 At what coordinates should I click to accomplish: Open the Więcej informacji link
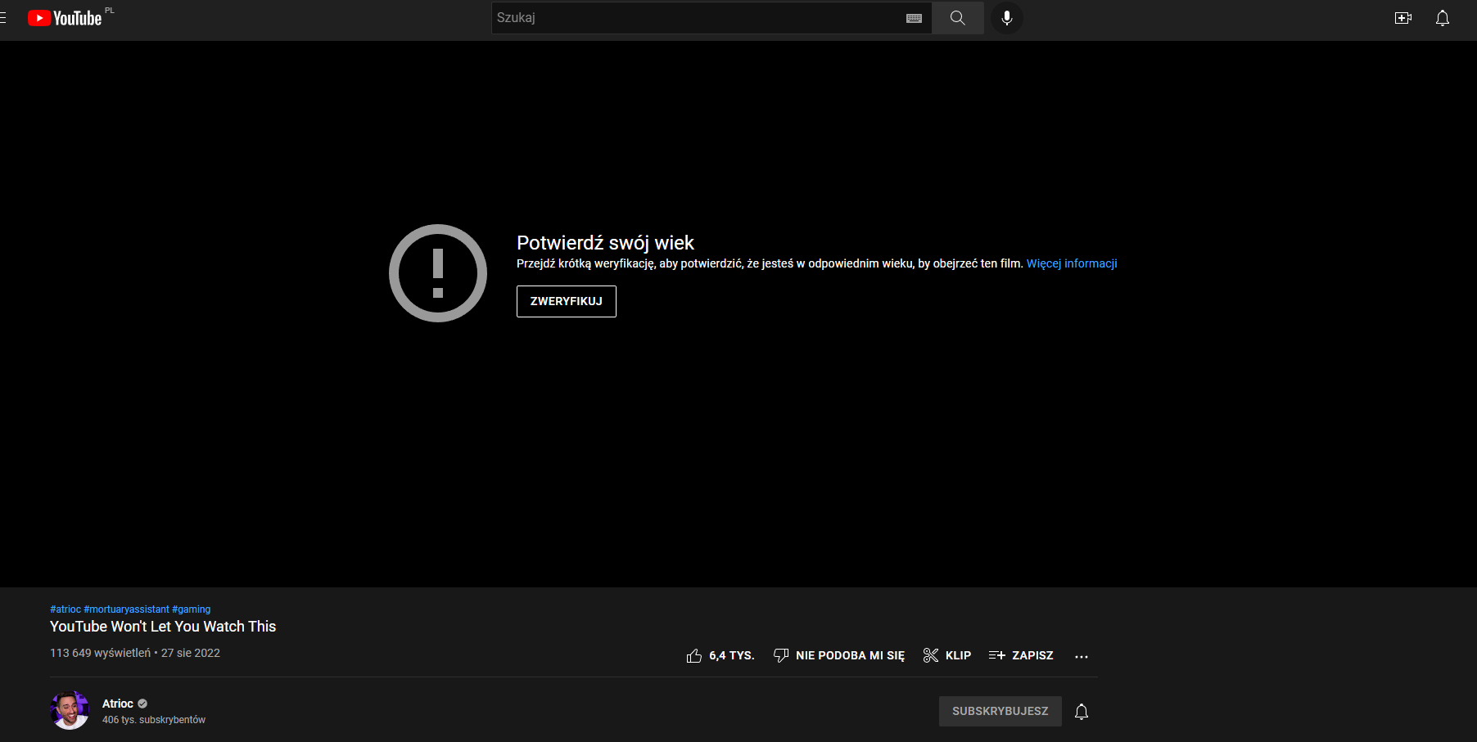pyautogui.click(x=1071, y=263)
